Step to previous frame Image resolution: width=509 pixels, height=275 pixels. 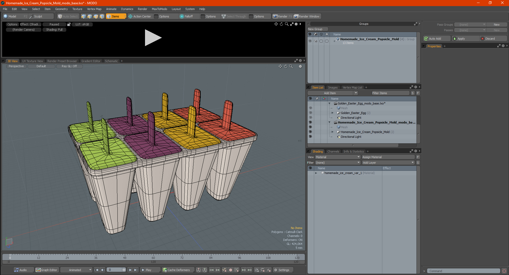point(103,270)
